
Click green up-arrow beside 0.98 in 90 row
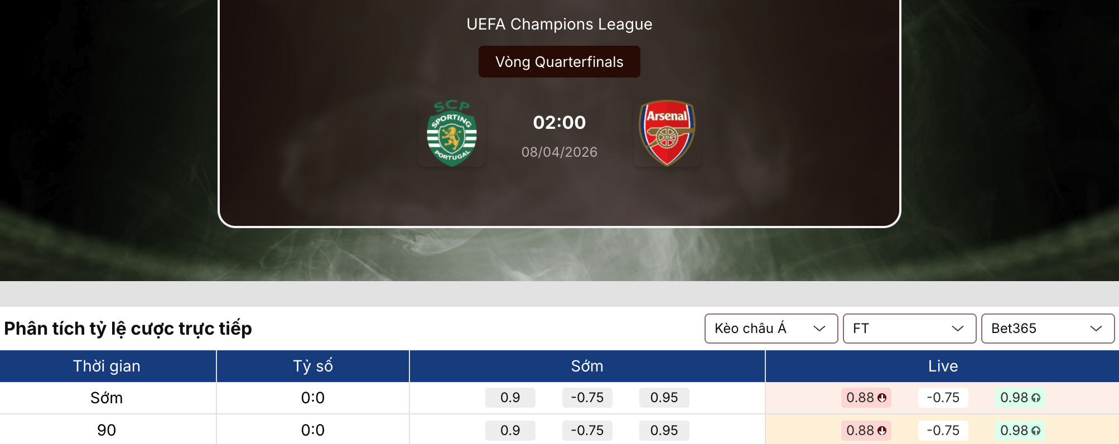click(x=1036, y=431)
